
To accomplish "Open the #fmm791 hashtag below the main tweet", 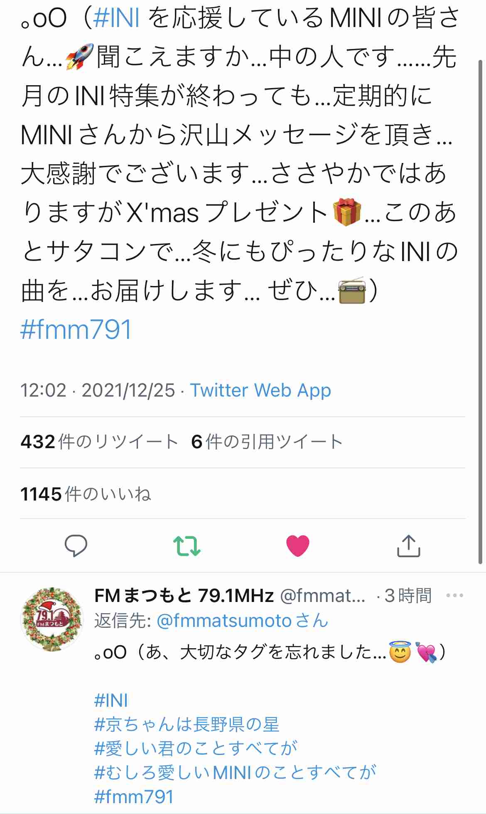I will tap(76, 329).
